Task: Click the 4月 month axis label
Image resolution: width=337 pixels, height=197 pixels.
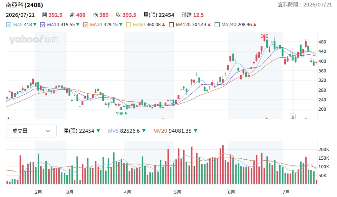Action: point(128,192)
